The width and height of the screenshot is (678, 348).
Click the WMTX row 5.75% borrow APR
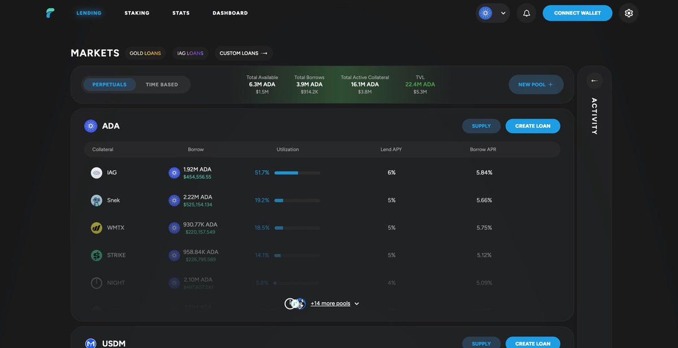484,228
